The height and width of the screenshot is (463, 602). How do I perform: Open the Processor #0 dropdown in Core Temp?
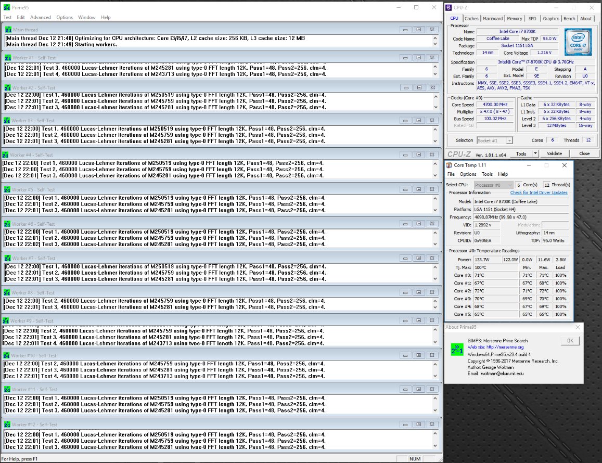click(x=493, y=185)
